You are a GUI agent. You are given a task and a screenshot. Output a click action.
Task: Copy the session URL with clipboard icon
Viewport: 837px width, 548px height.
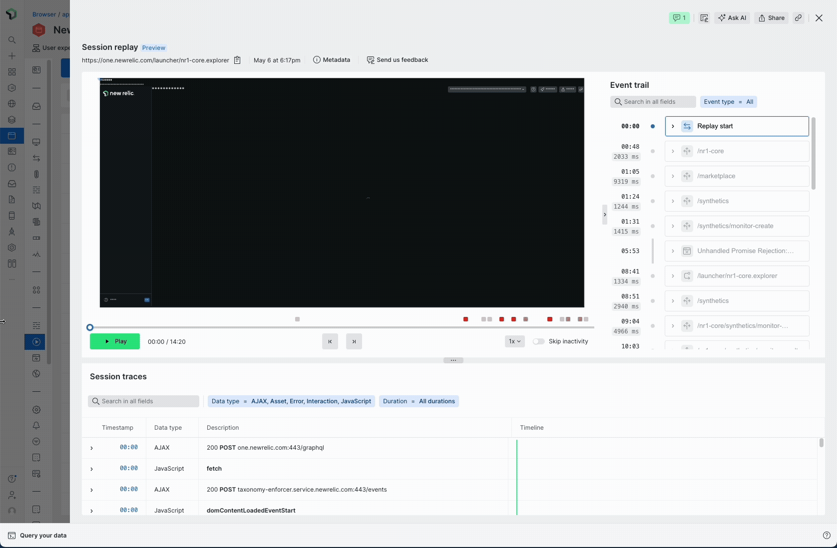(x=237, y=60)
